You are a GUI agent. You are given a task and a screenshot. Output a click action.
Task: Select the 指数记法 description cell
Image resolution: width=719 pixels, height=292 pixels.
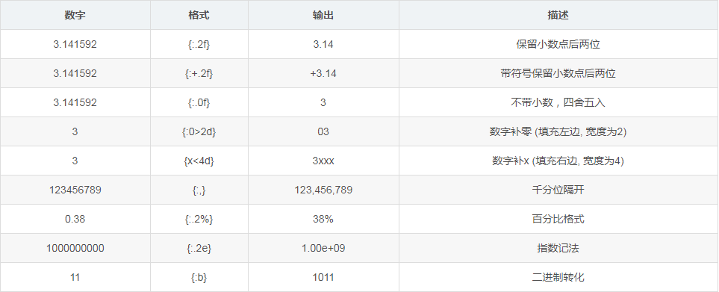pos(558,248)
